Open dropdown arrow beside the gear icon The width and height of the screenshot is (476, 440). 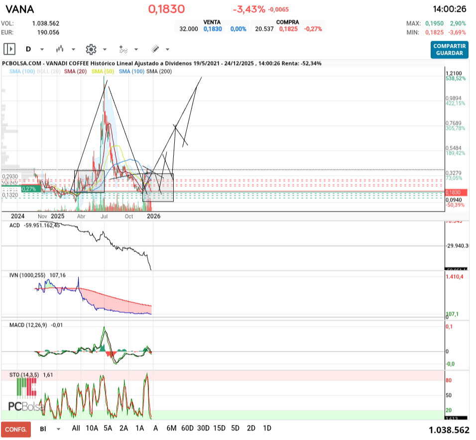(105, 49)
